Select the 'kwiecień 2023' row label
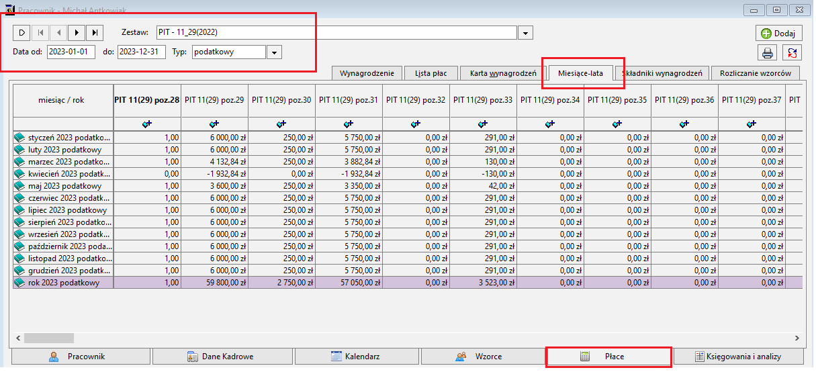The image size is (816, 372). tap(69, 174)
